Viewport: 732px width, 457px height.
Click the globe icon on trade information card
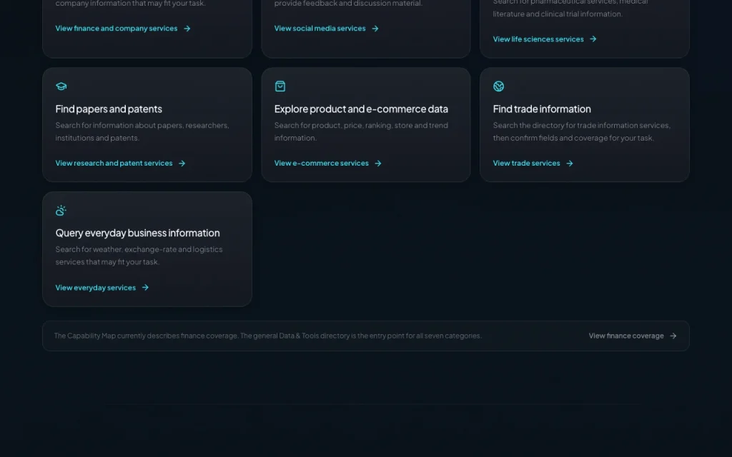[x=498, y=86]
